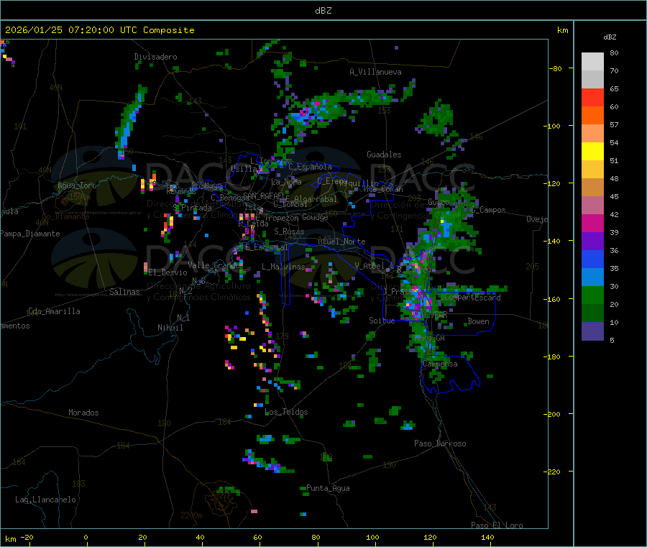Click the Guadales map label
This screenshot has height=547, width=647.
tap(384, 155)
